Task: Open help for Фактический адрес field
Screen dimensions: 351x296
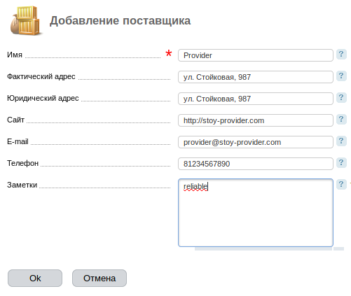Action: (x=341, y=76)
